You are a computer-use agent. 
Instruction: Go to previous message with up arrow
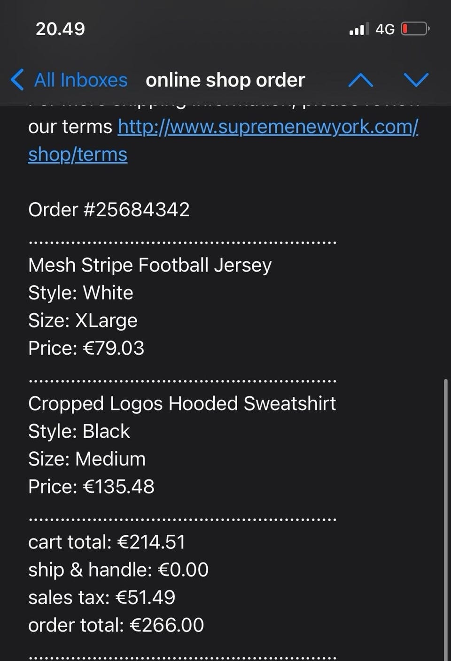click(x=361, y=80)
